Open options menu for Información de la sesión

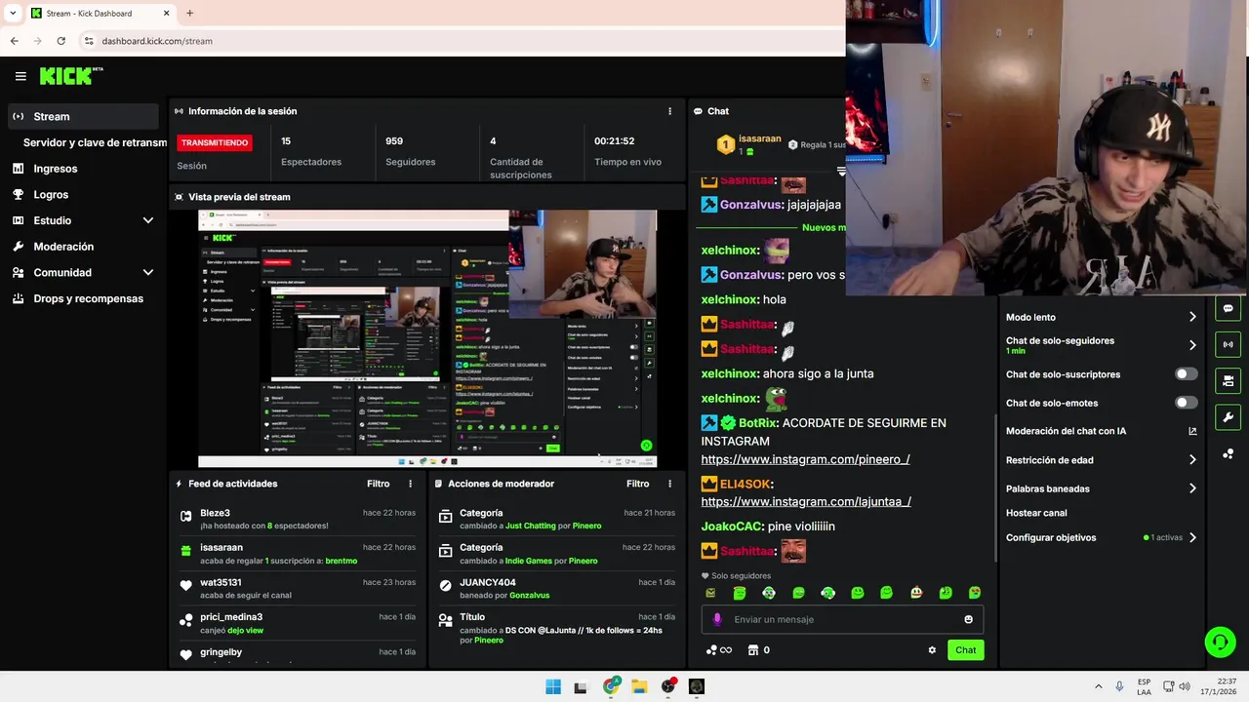[x=669, y=111]
